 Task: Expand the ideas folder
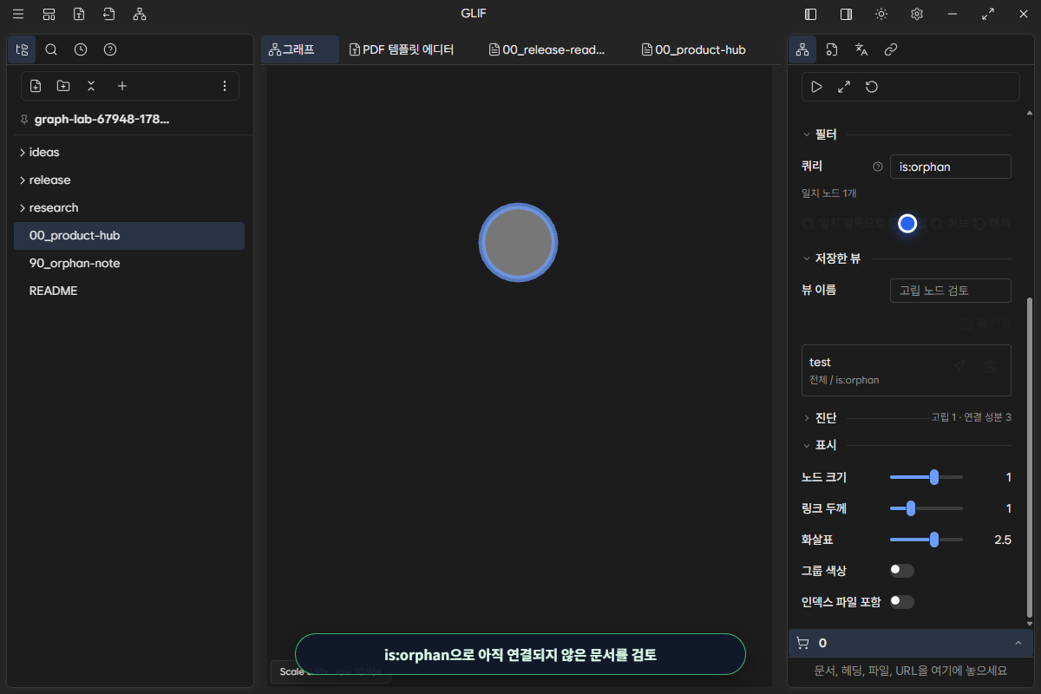[x=129, y=152]
